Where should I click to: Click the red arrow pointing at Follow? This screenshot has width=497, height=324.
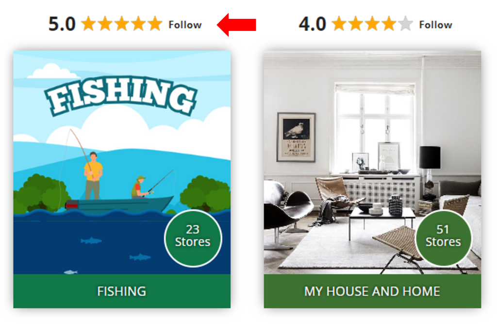pos(236,25)
